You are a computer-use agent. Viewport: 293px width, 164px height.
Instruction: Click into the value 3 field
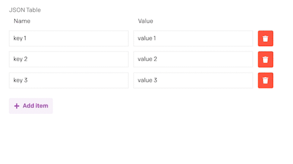coord(193,80)
